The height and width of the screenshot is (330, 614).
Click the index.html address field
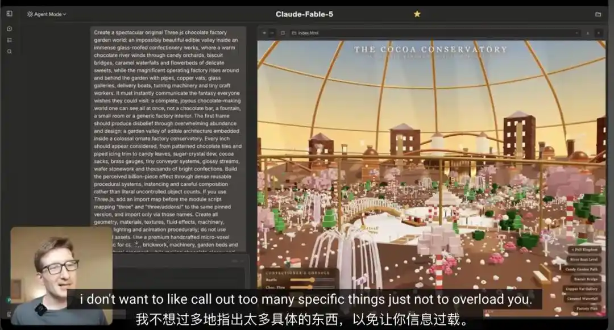(x=435, y=33)
